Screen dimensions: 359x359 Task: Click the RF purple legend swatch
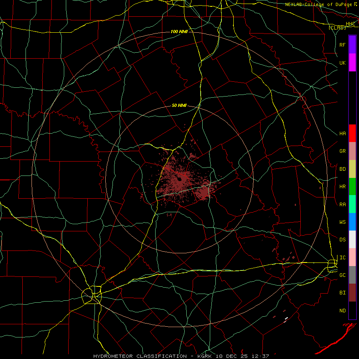point(352,45)
